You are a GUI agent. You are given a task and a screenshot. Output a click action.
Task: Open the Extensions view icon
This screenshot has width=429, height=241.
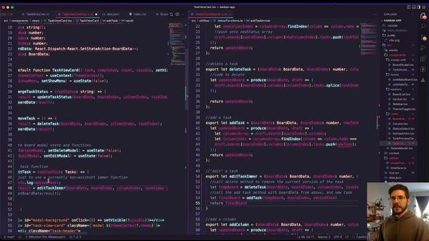click(423, 59)
